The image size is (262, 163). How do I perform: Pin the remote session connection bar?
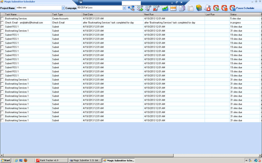[x=81, y=2]
